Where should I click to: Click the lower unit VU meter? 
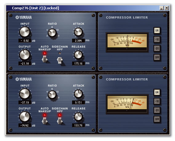127,104
